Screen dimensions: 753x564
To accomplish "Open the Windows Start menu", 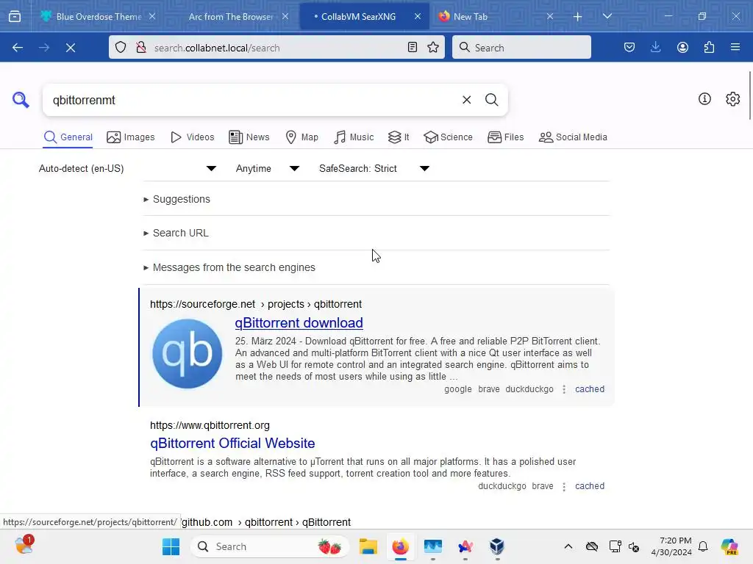I will pyautogui.click(x=171, y=546).
